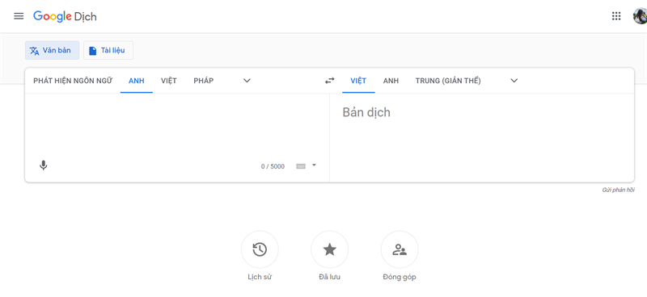Image resolution: width=647 pixels, height=297 pixels.
Task: Open Đóng góp contribute icon
Action: [400, 249]
